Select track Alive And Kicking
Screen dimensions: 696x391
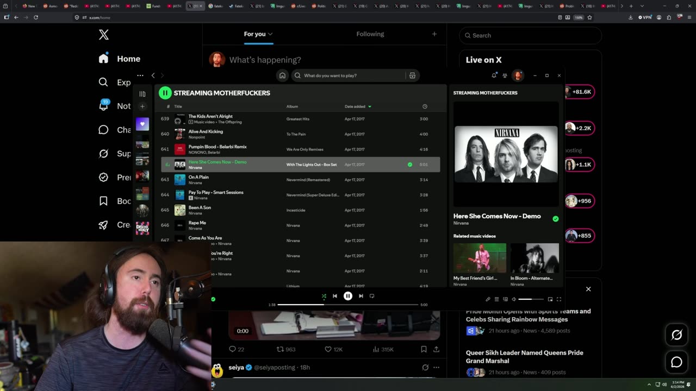pos(206,131)
